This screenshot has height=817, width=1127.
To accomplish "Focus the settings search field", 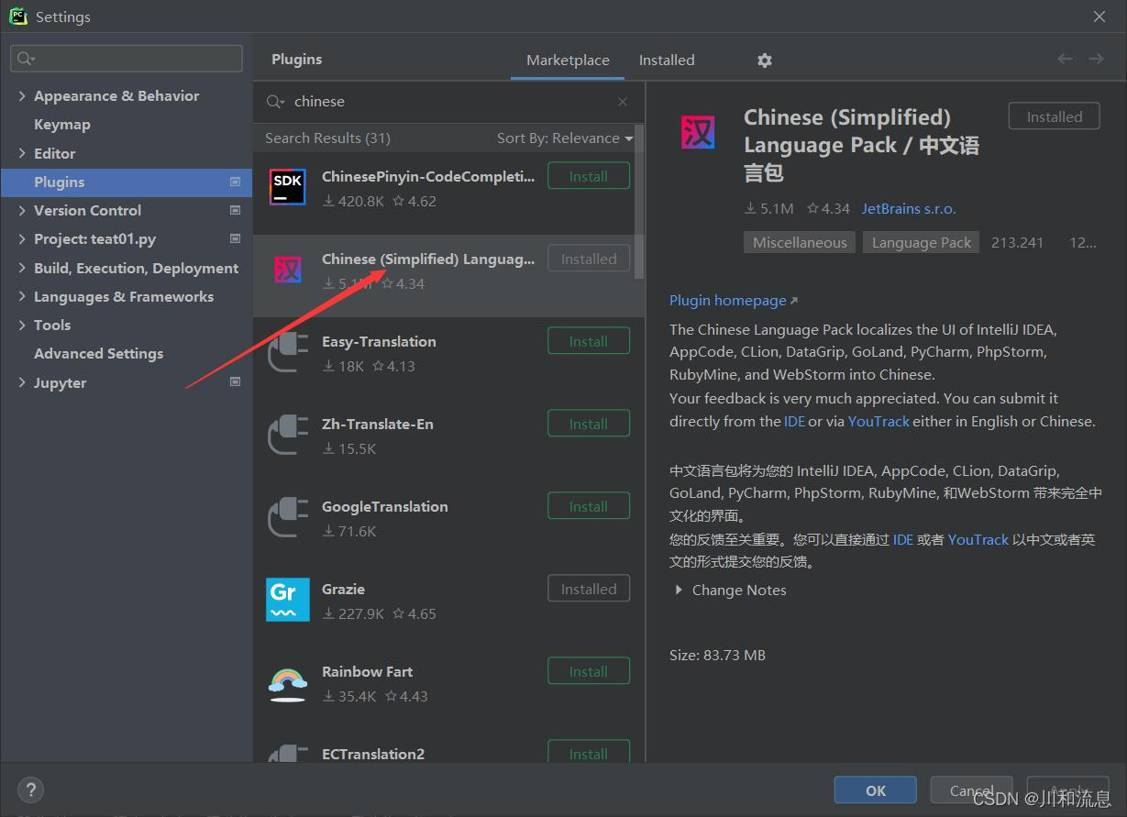I will coord(127,59).
